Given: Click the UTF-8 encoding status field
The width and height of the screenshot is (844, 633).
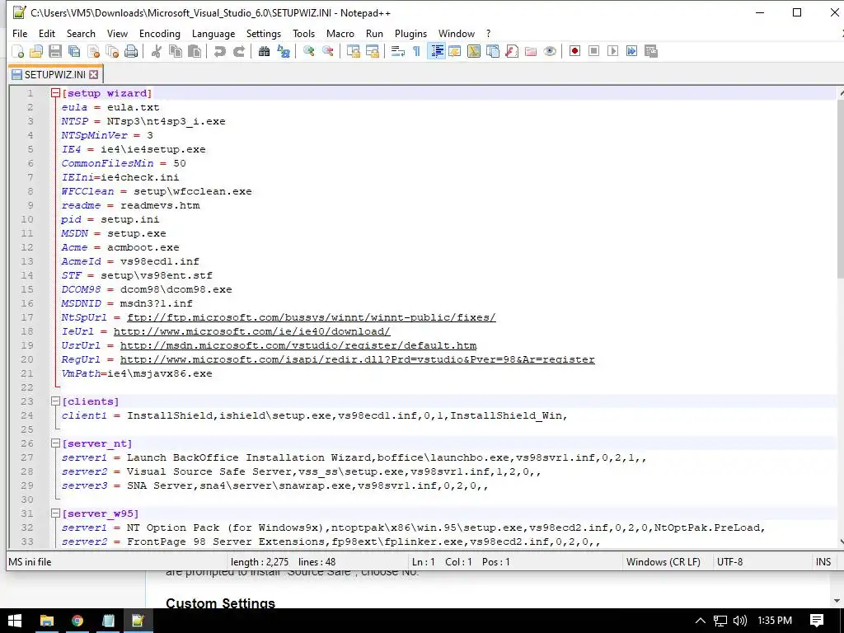Looking at the screenshot, I should (x=730, y=562).
